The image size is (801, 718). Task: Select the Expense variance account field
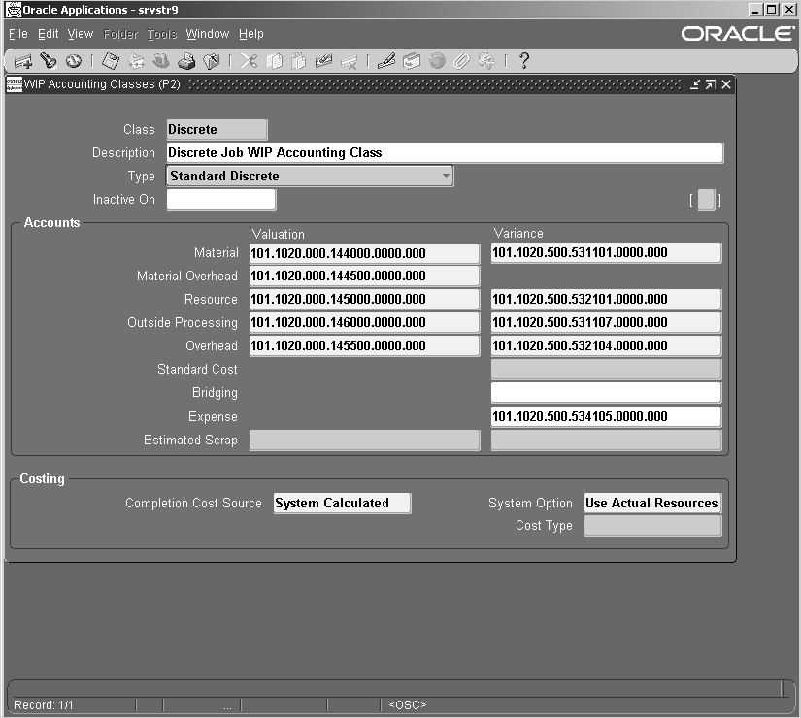click(x=606, y=416)
